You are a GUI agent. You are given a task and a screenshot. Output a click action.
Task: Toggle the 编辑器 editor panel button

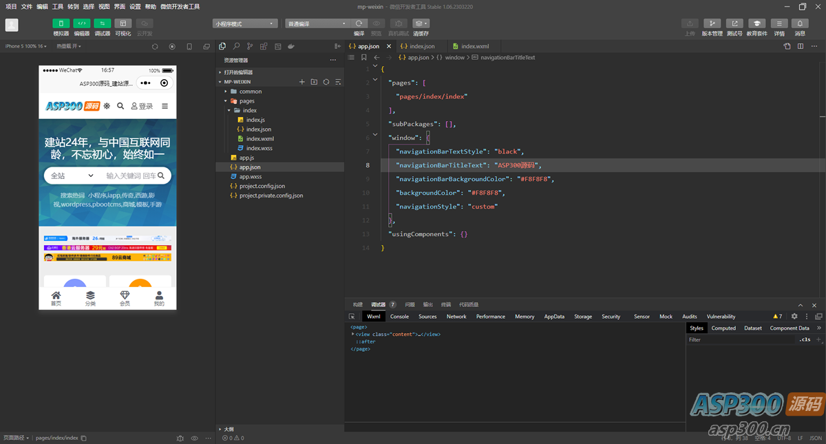pyautogui.click(x=82, y=23)
